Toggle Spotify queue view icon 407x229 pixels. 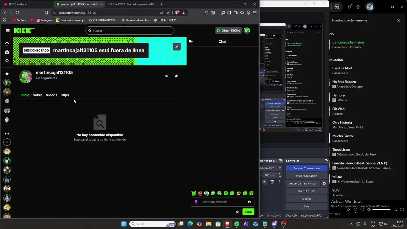pyautogui.click(x=355, y=210)
